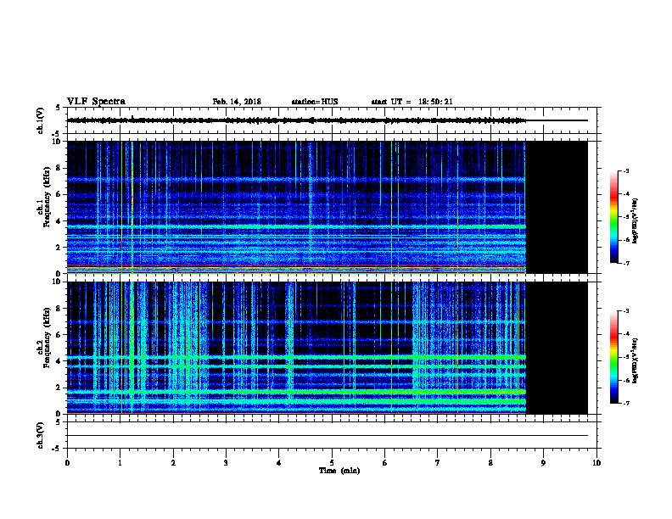Click the "Time (min)" x-axis label

click(339, 471)
